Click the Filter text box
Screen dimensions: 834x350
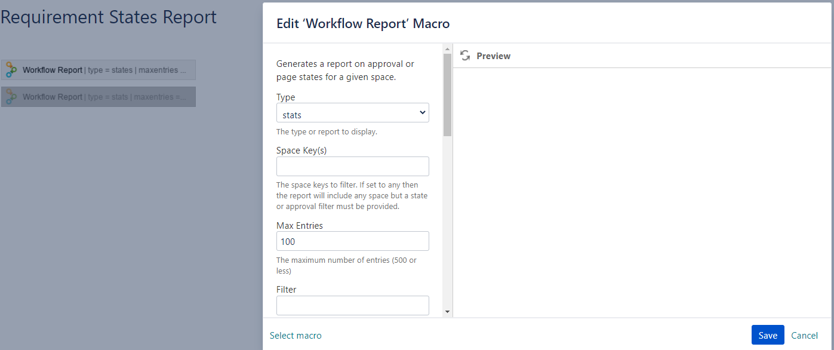[353, 305]
